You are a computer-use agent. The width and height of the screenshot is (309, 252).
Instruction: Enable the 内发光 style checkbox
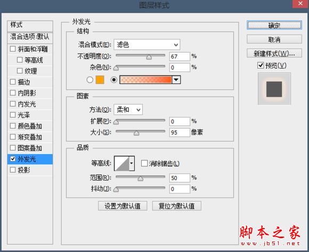(x=13, y=104)
